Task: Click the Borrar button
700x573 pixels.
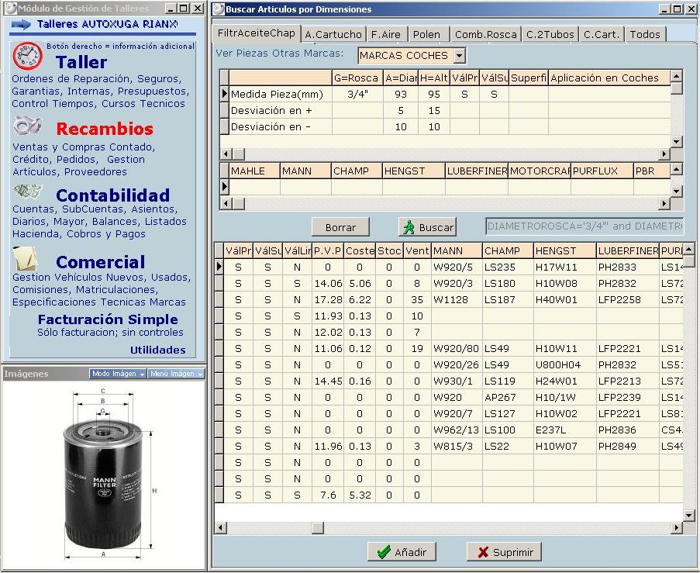Action: (340, 227)
